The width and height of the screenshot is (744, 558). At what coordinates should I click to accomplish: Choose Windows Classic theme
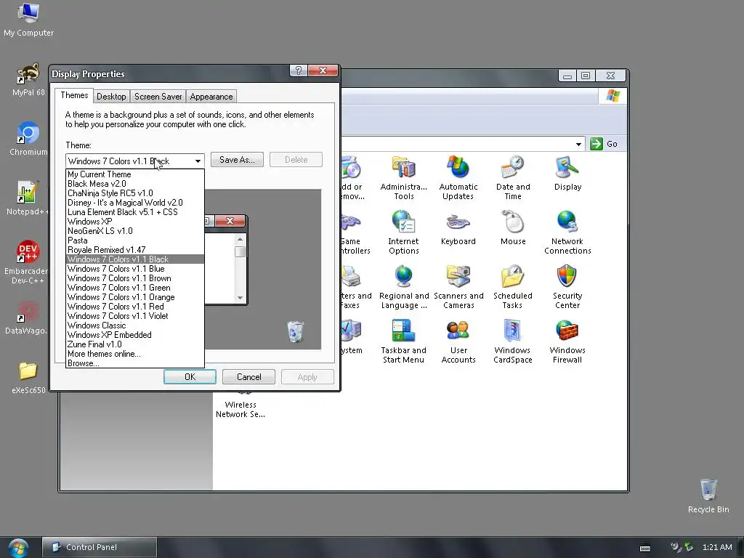pos(134,325)
